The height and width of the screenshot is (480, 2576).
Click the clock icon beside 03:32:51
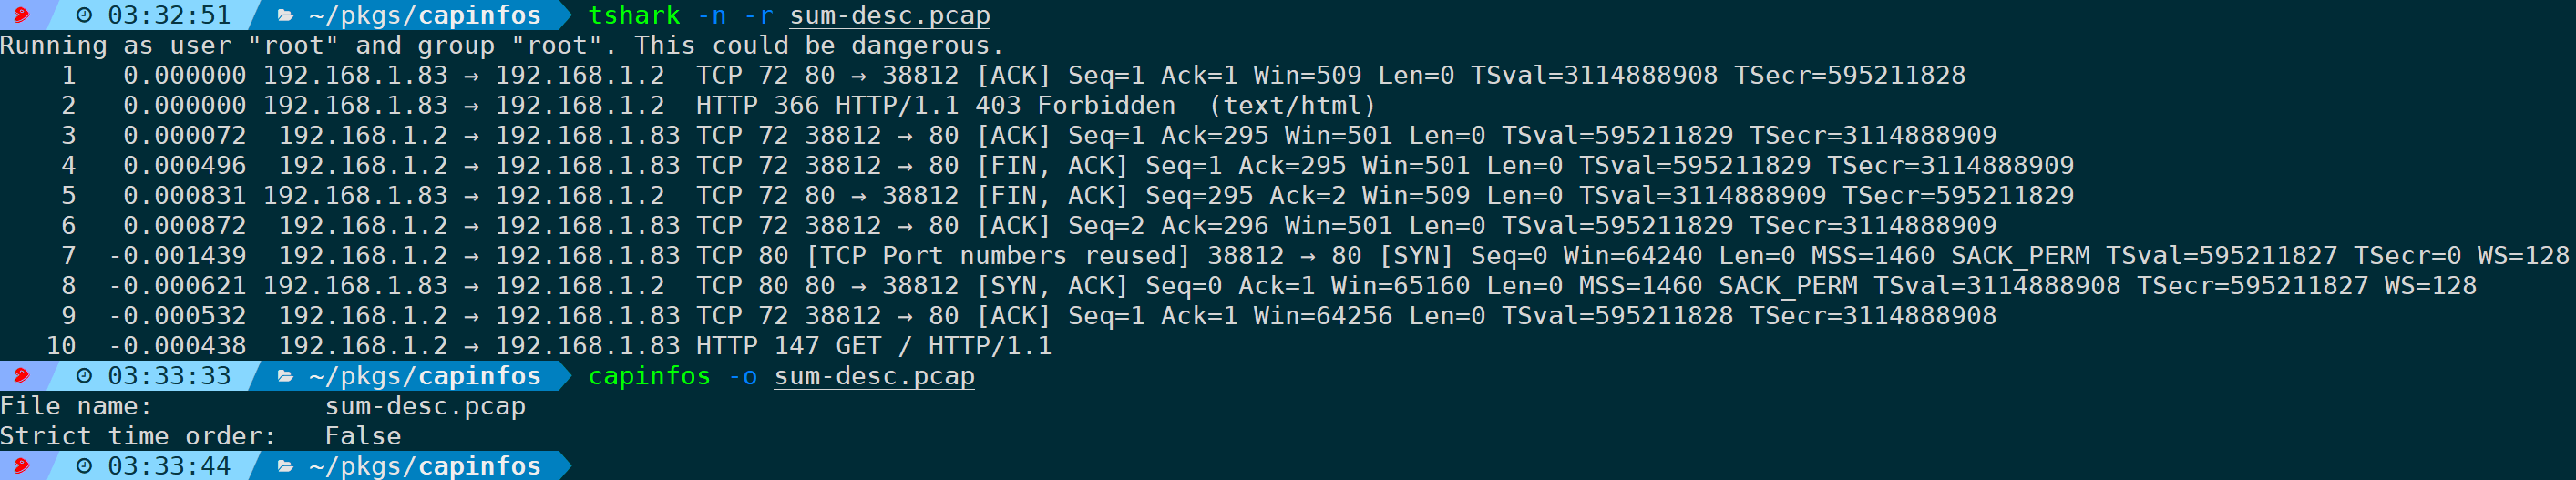pyautogui.click(x=85, y=15)
